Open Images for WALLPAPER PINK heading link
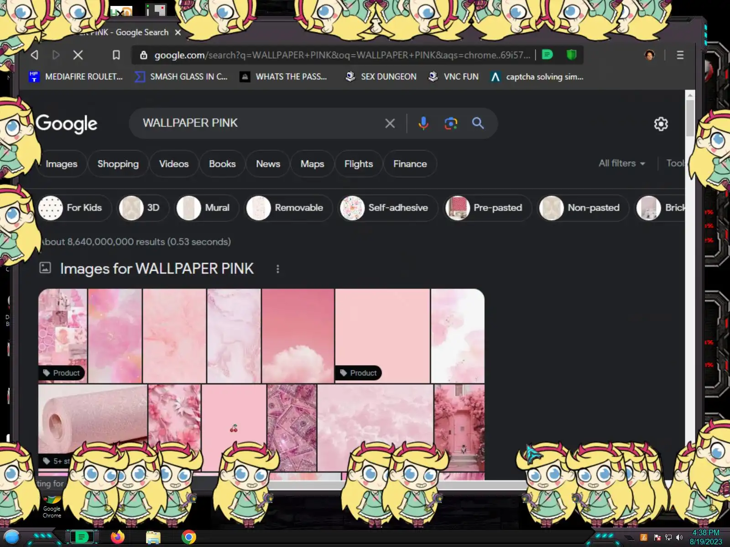 click(x=156, y=269)
